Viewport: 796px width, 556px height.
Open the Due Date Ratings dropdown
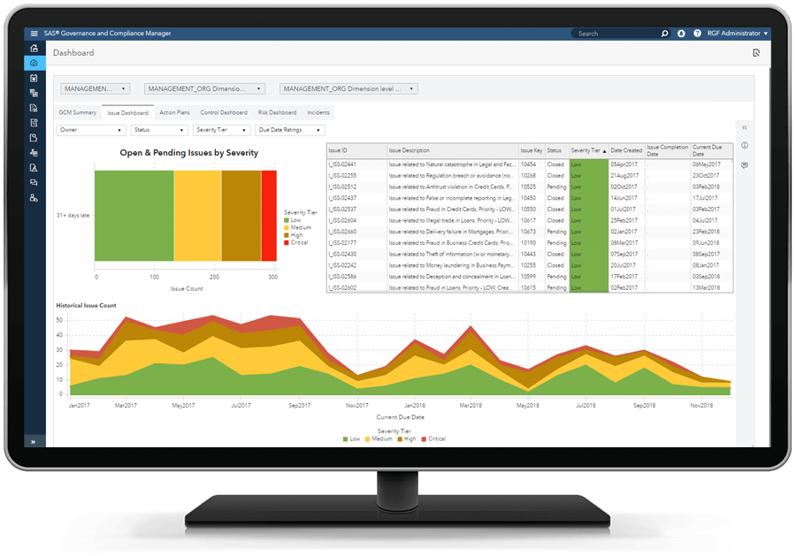pyautogui.click(x=290, y=130)
